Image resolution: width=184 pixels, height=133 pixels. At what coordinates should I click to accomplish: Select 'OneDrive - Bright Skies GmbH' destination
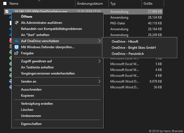coord(134,47)
